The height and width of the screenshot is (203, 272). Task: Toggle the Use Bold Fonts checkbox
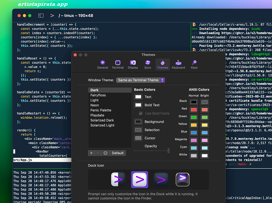coord(141,113)
